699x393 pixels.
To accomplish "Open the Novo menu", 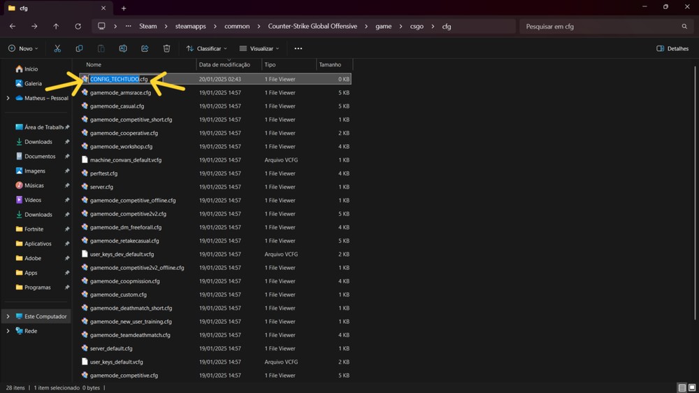I will 22,49.
